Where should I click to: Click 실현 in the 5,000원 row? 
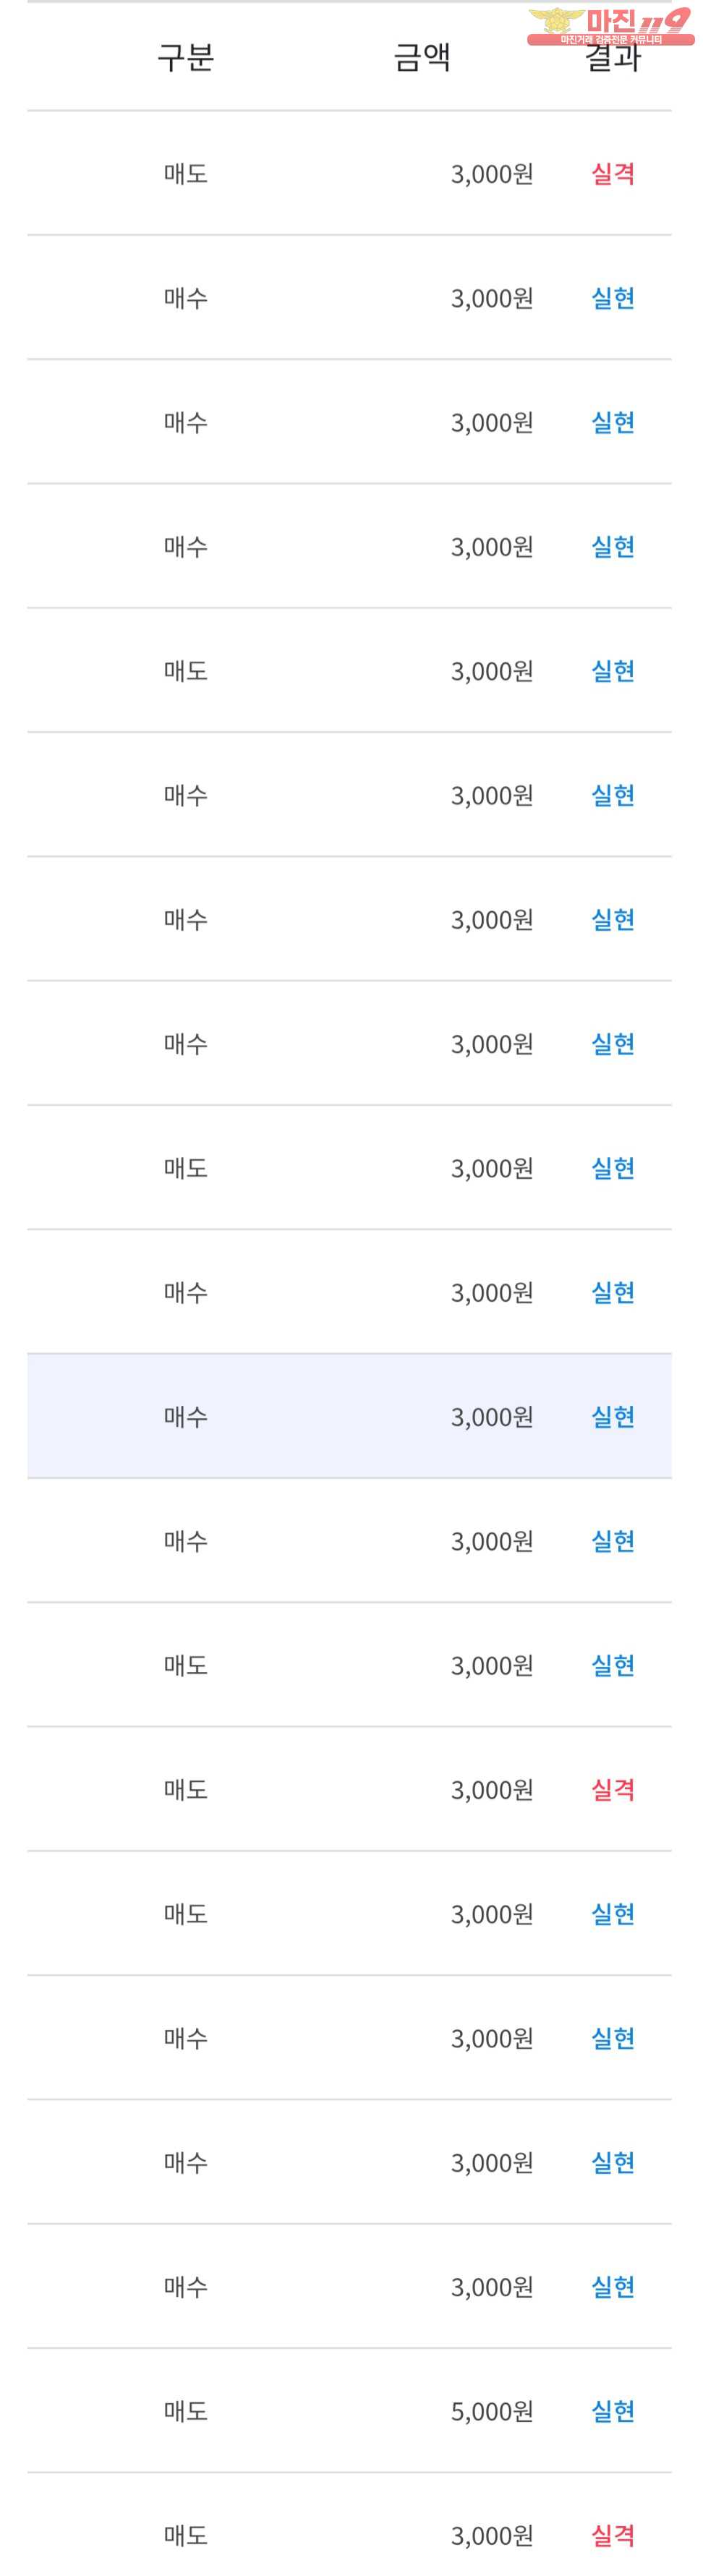point(613,2411)
